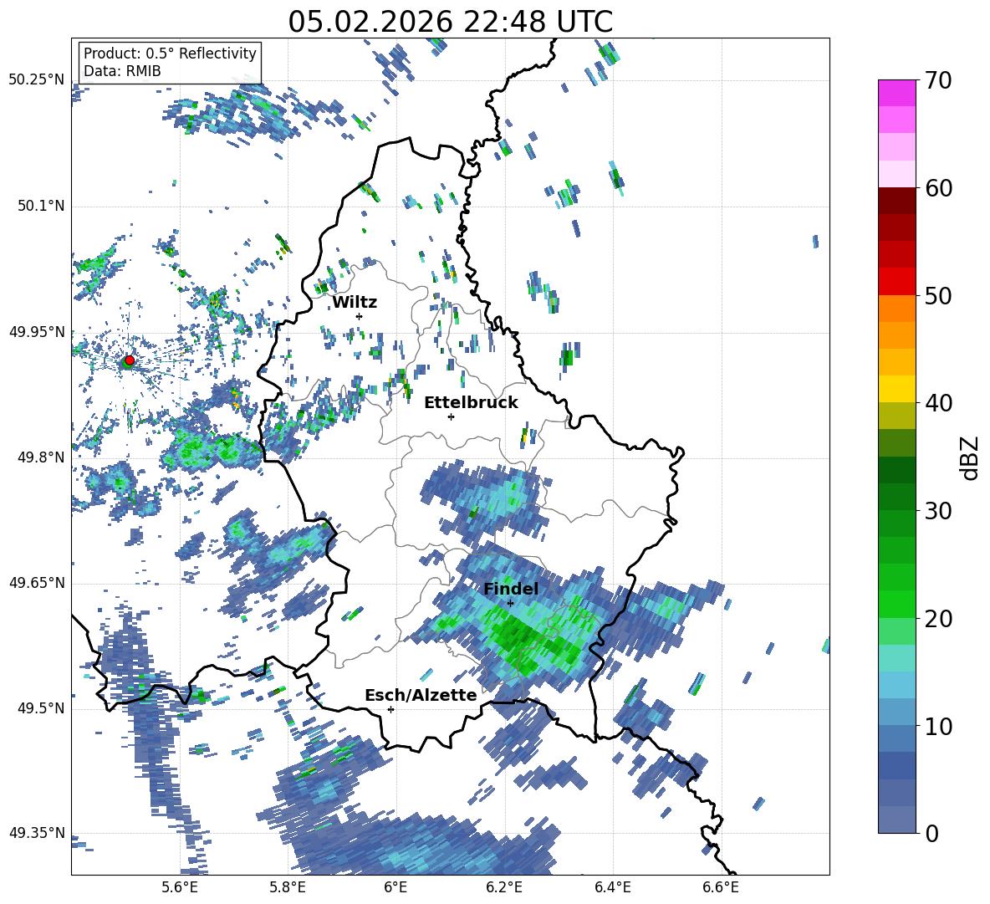Click the 70 value on the colorbar

point(938,81)
